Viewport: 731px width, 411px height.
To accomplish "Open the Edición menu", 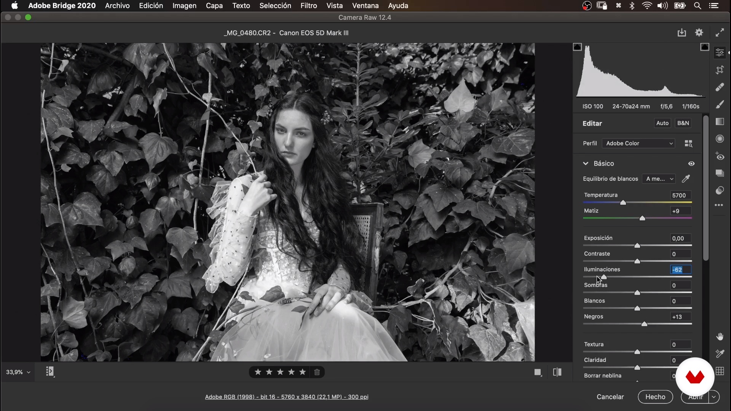I will (x=151, y=6).
